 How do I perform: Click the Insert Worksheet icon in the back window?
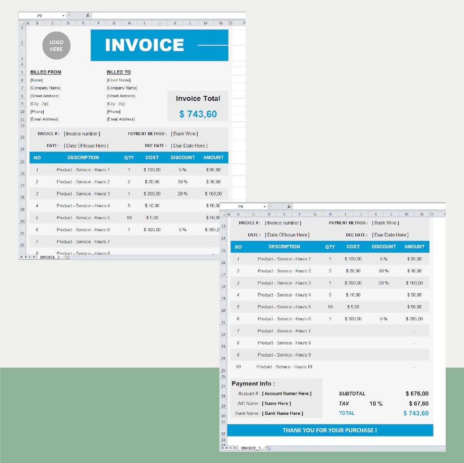(269, 447)
